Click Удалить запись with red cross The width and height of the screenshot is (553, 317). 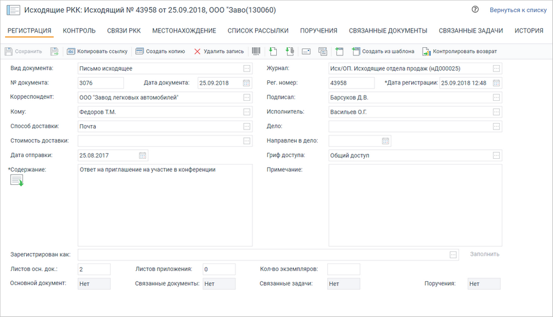point(219,52)
